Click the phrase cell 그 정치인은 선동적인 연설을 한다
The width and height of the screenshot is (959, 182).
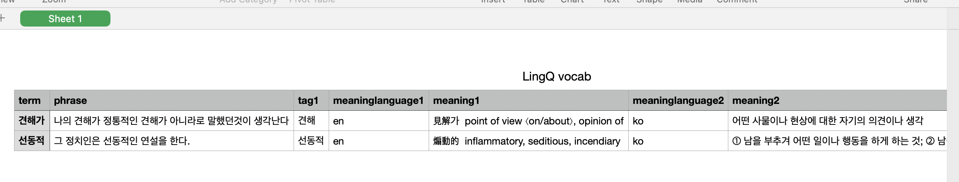pos(172,141)
